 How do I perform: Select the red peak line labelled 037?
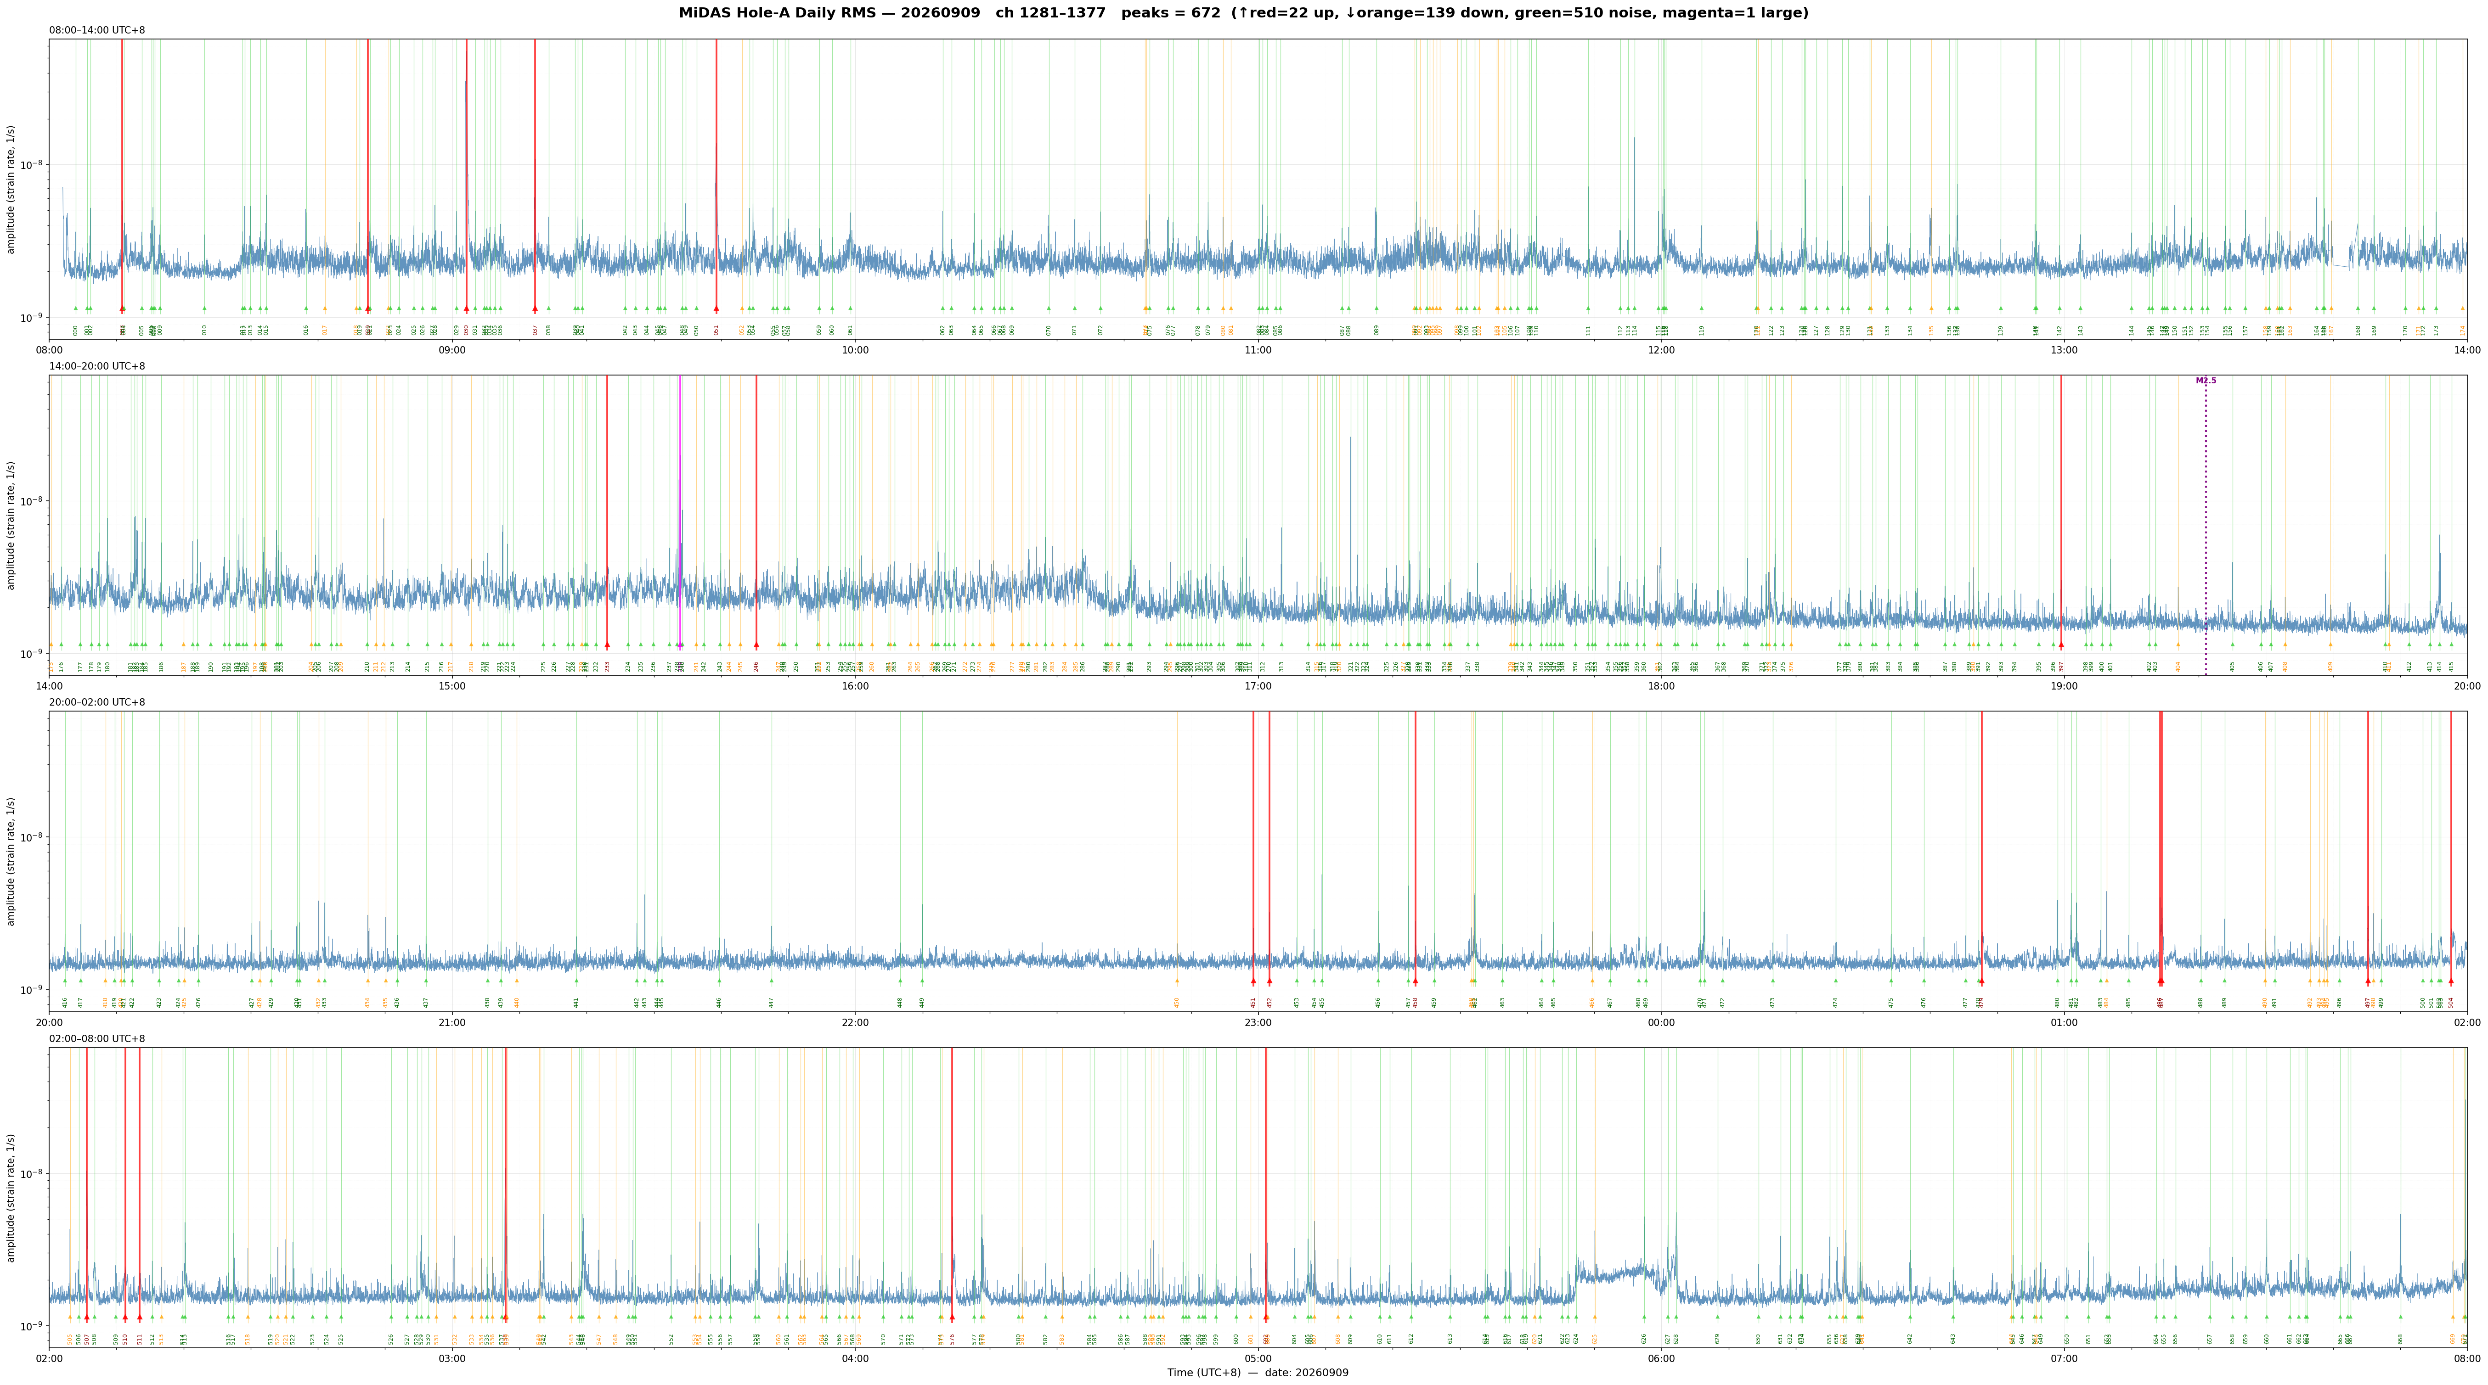[x=535, y=176]
